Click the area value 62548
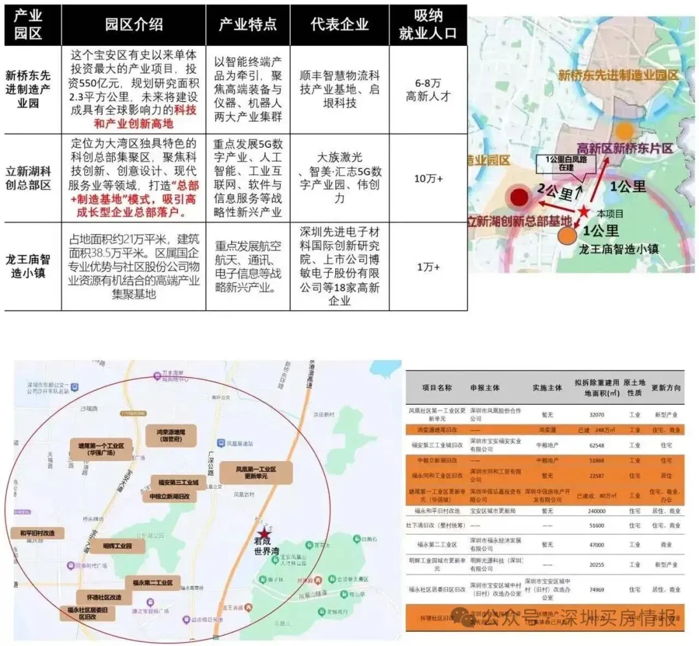 pyautogui.click(x=597, y=445)
